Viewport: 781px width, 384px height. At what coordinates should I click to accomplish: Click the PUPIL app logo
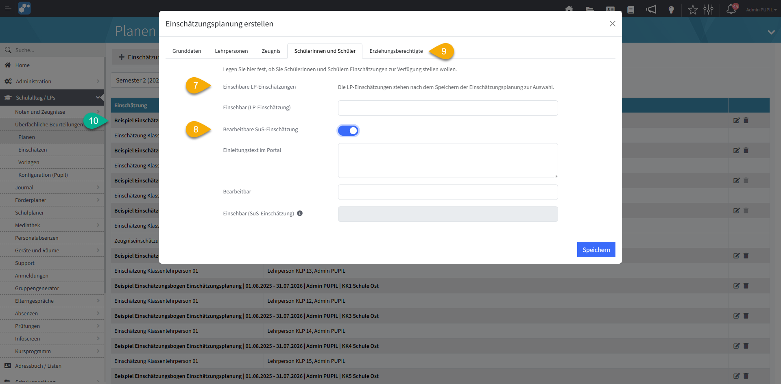coord(24,8)
